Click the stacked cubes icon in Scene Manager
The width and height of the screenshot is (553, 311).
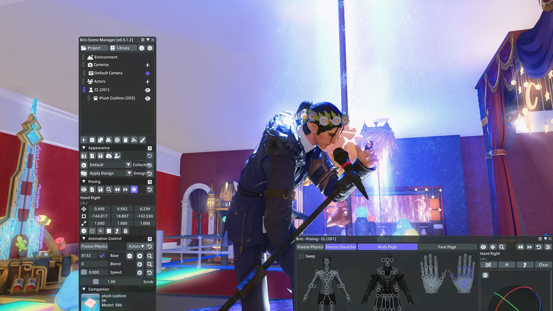click(109, 140)
